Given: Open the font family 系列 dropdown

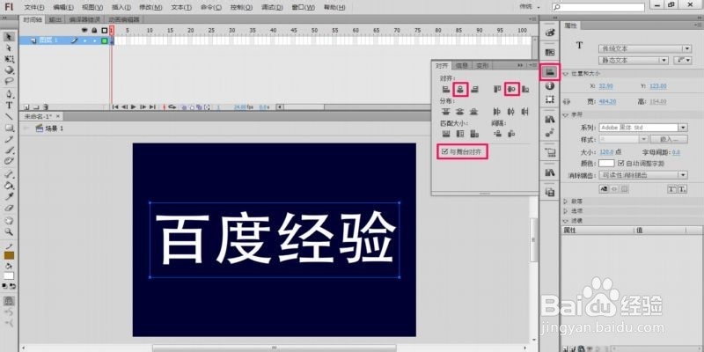Looking at the screenshot, I should tap(643, 128).
